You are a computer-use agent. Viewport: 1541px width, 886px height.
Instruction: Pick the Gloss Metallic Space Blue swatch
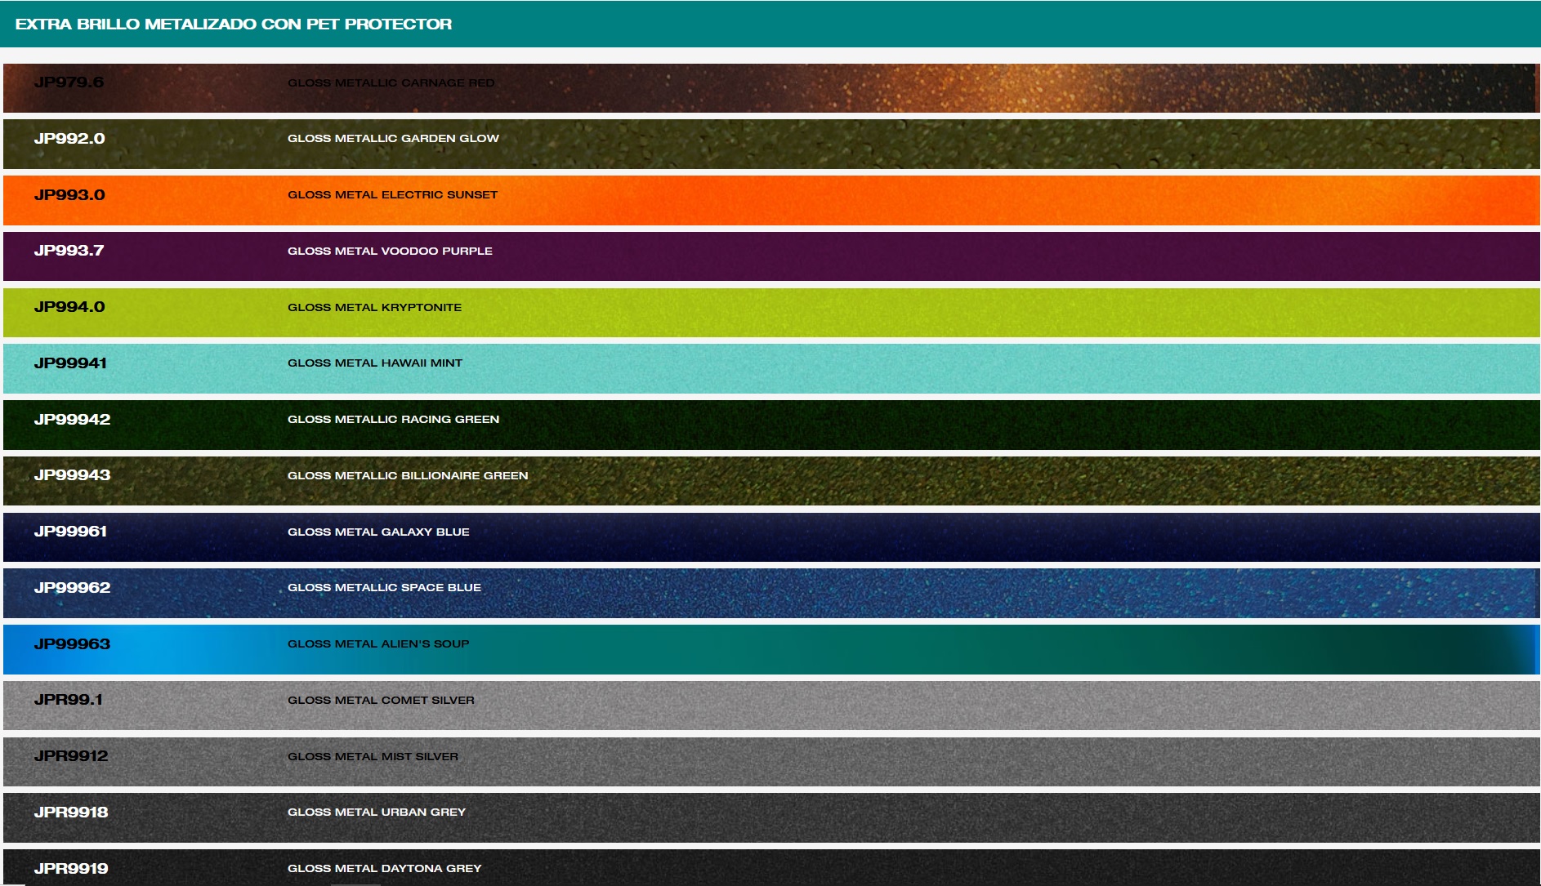[770, 593]
